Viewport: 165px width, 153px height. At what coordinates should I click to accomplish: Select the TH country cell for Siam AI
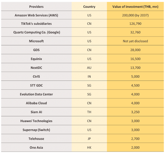click(x=89, y=112)
